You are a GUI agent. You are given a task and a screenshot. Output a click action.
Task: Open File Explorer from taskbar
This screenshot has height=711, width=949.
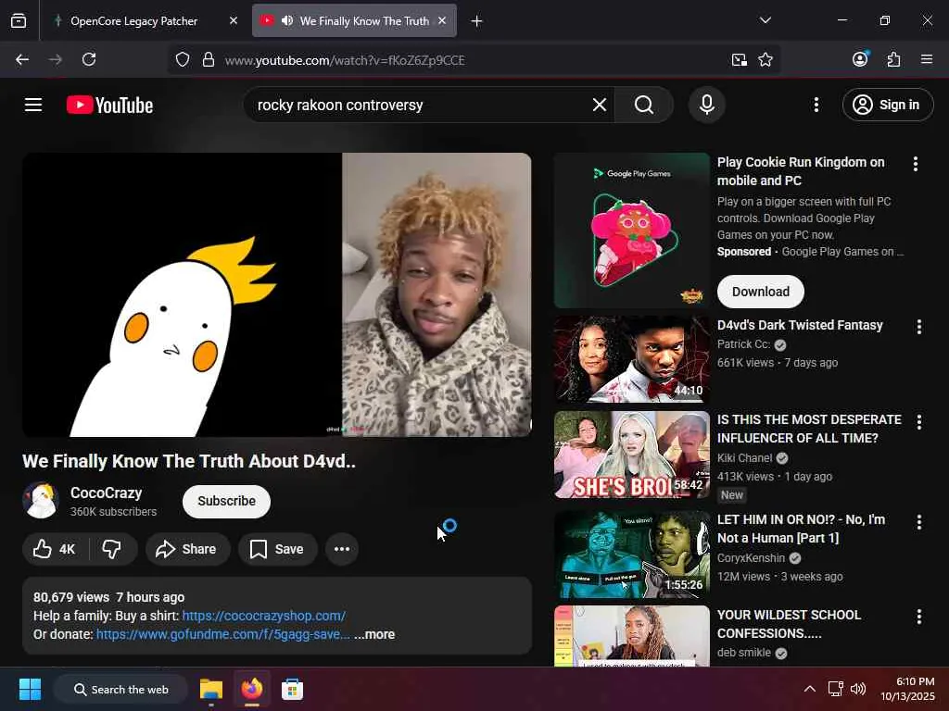click(x=211, y=689)
